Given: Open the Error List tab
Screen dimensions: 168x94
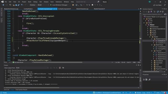Looking at the screenshot, I should click(7, 90).
